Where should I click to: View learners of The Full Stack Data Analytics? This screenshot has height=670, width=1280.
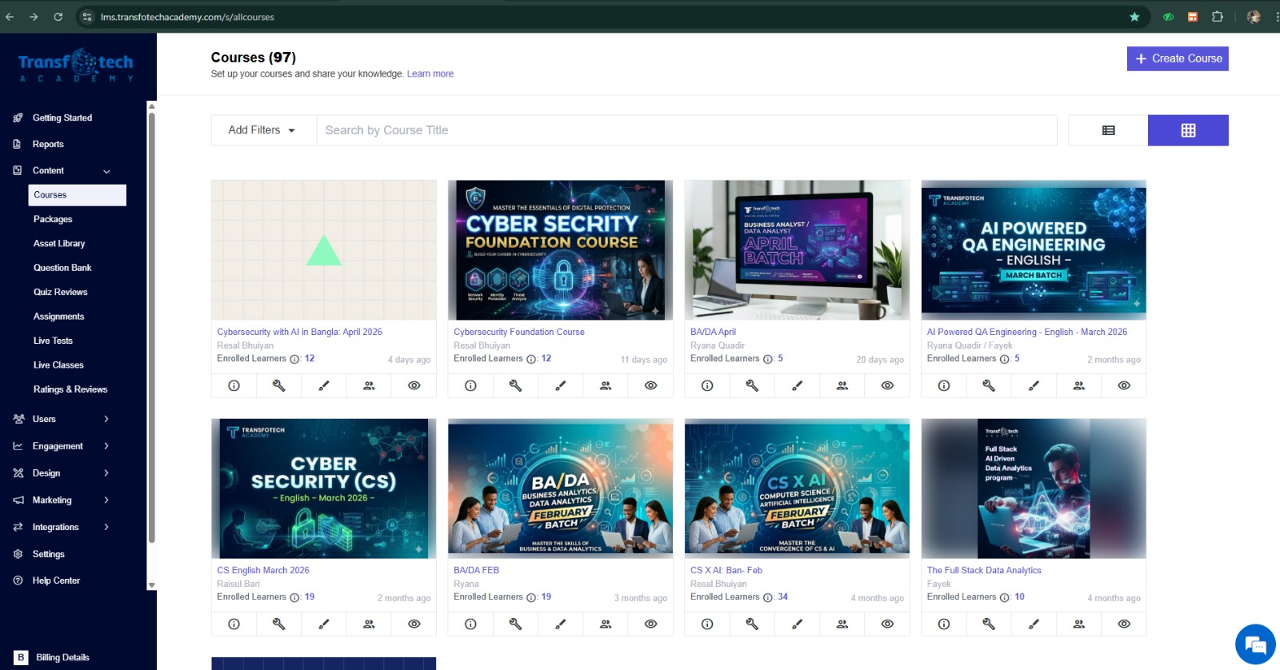(x=1079, y=624)
